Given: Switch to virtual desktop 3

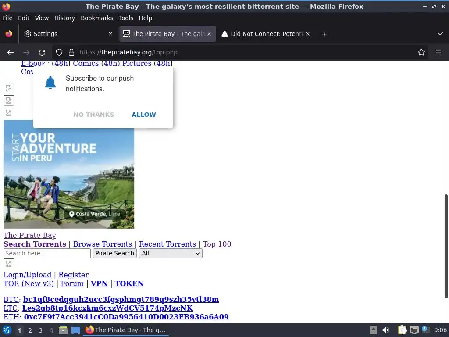Looking at the screenshot, I should pyautogui.click(x=41, y=330).
